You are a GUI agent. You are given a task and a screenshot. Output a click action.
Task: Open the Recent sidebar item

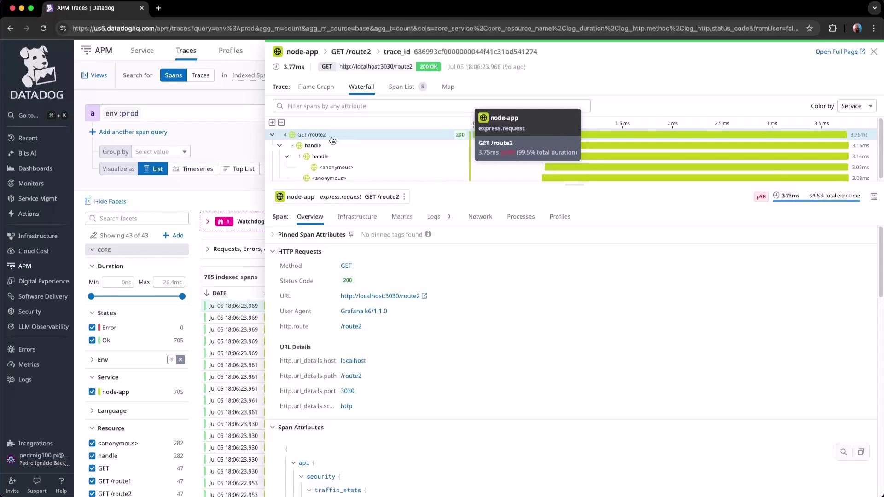pos(28,138)
